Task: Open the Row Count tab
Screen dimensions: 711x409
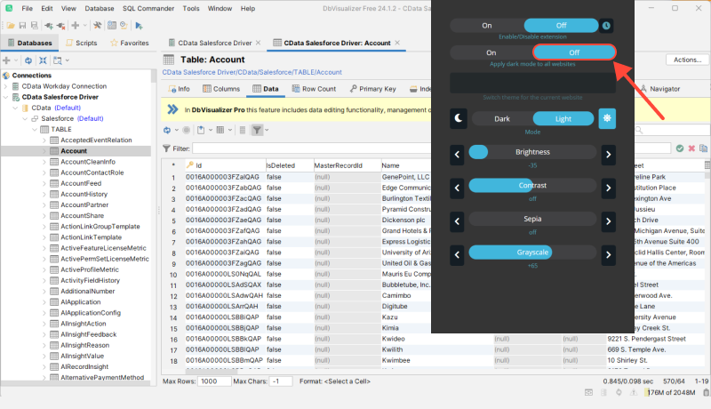Action: [314, 89]
